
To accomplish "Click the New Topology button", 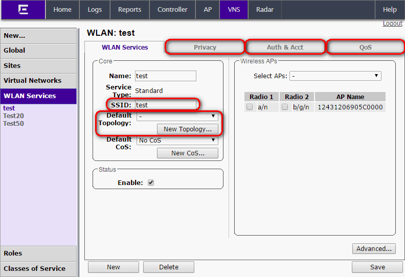I will coord(187,129).
